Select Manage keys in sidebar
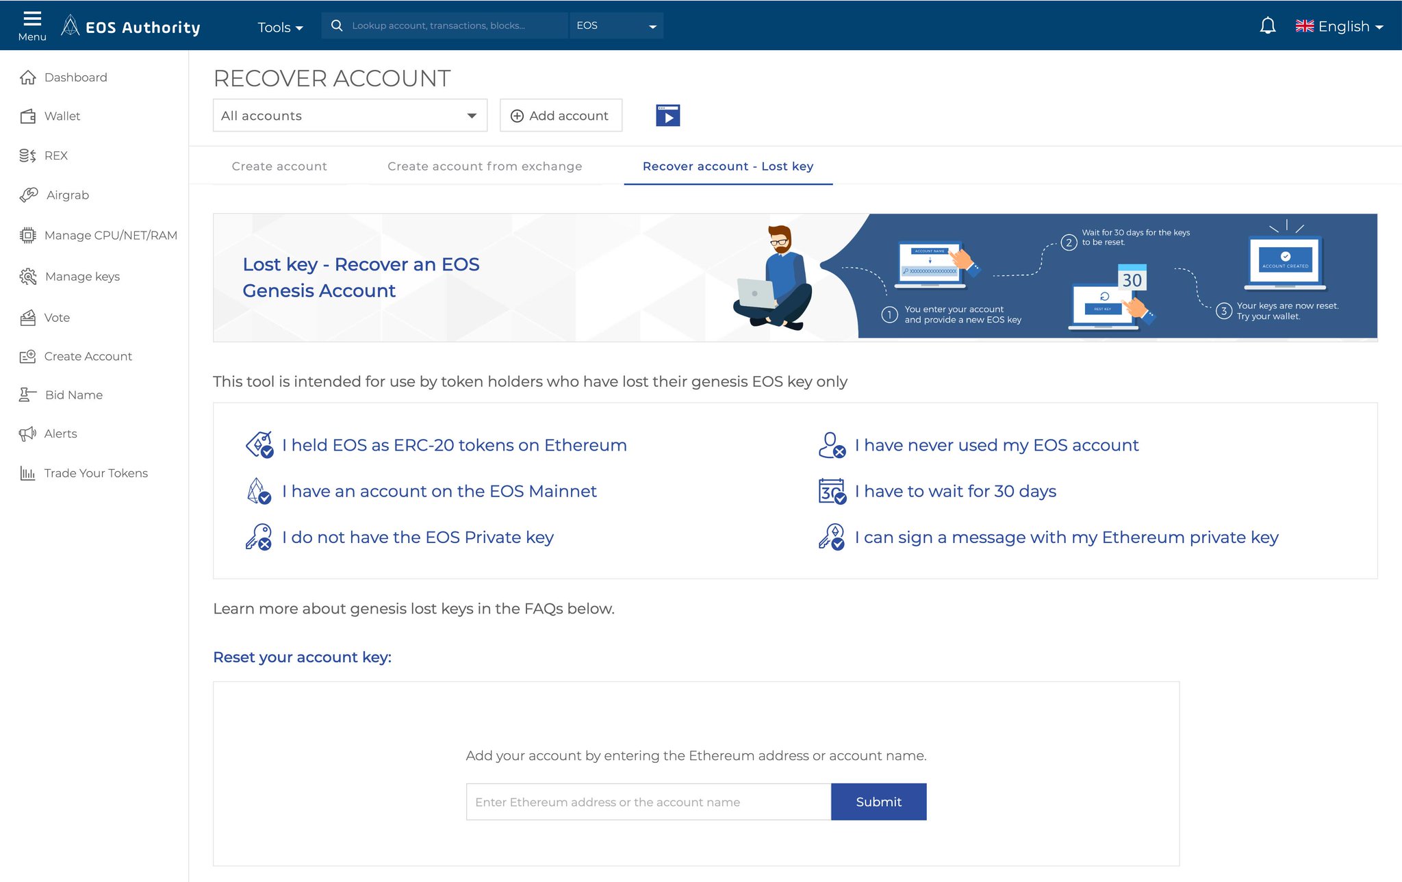This screenshot has width=1402, height=882. point(82,277)
